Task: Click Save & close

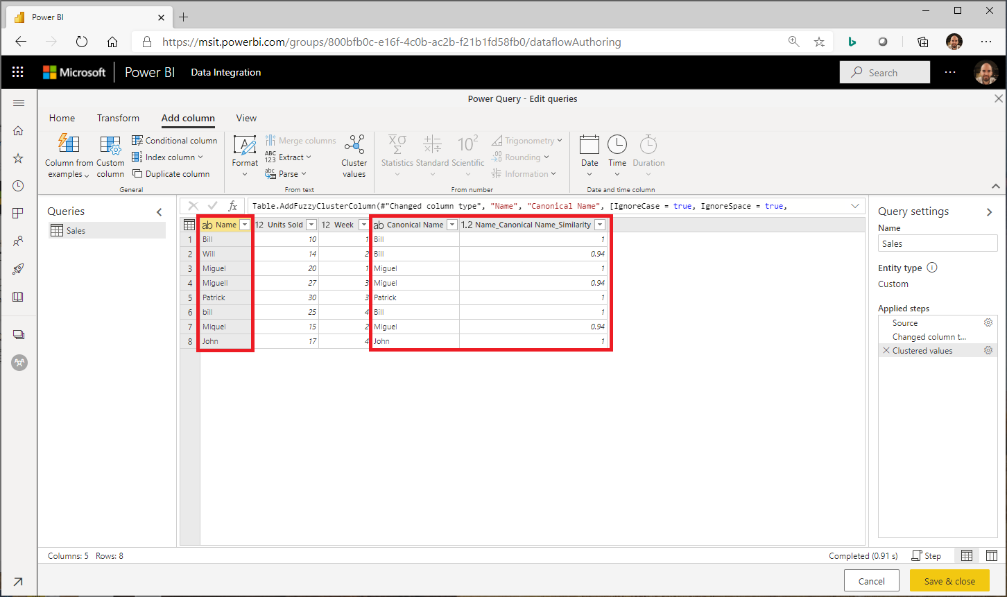Action: (949, 581)
